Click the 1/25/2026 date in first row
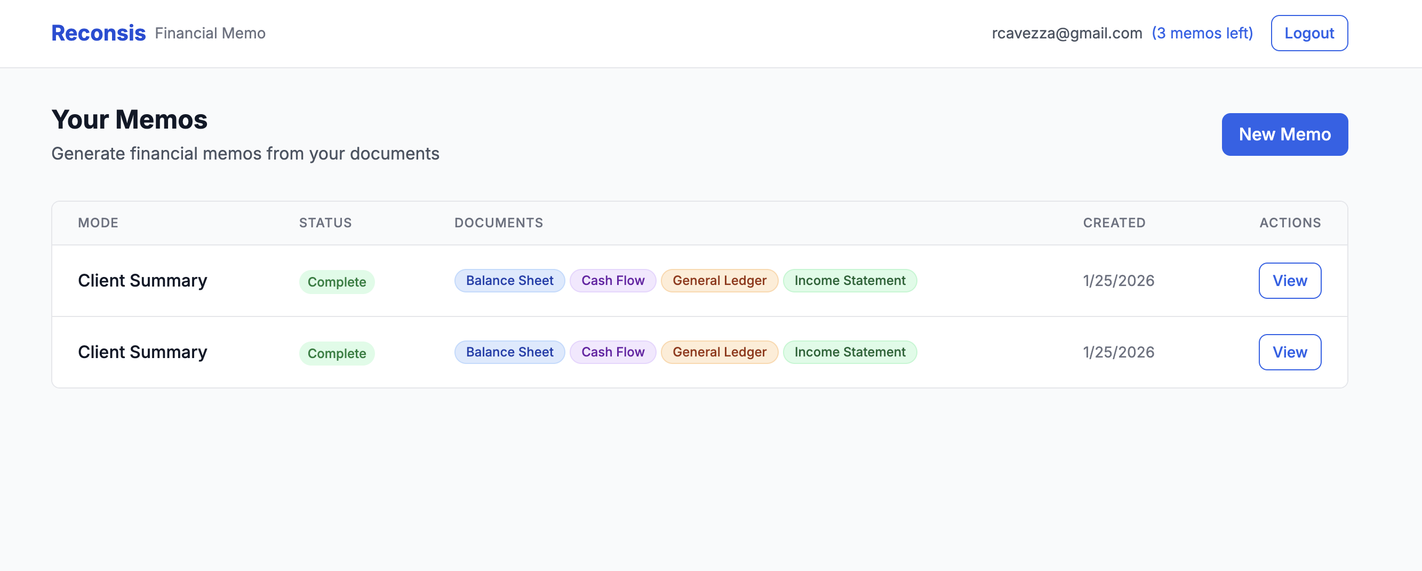The width and height of the screenshot is (1422, 571). pos(1119,281)
